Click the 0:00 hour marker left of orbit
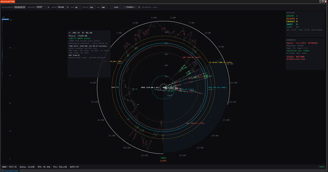 [x=93, y=83]
